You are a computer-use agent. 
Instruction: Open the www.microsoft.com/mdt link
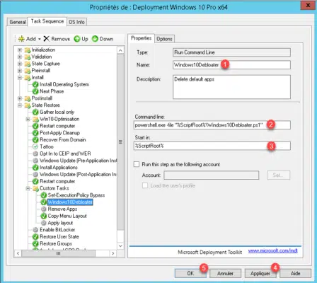(272, 250)
